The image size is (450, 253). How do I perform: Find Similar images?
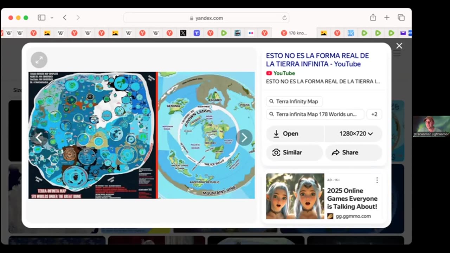[294, 153]
